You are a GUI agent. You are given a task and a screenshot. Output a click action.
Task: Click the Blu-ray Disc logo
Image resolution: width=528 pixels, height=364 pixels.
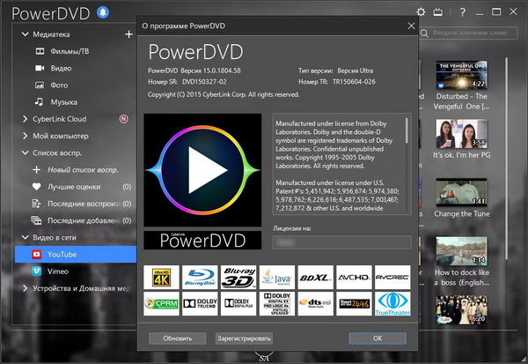[200, 278]
